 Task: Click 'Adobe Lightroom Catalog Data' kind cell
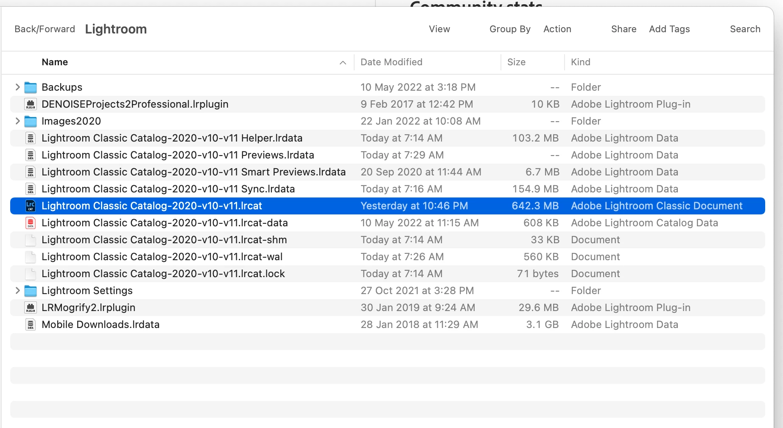tap(644, 223)
